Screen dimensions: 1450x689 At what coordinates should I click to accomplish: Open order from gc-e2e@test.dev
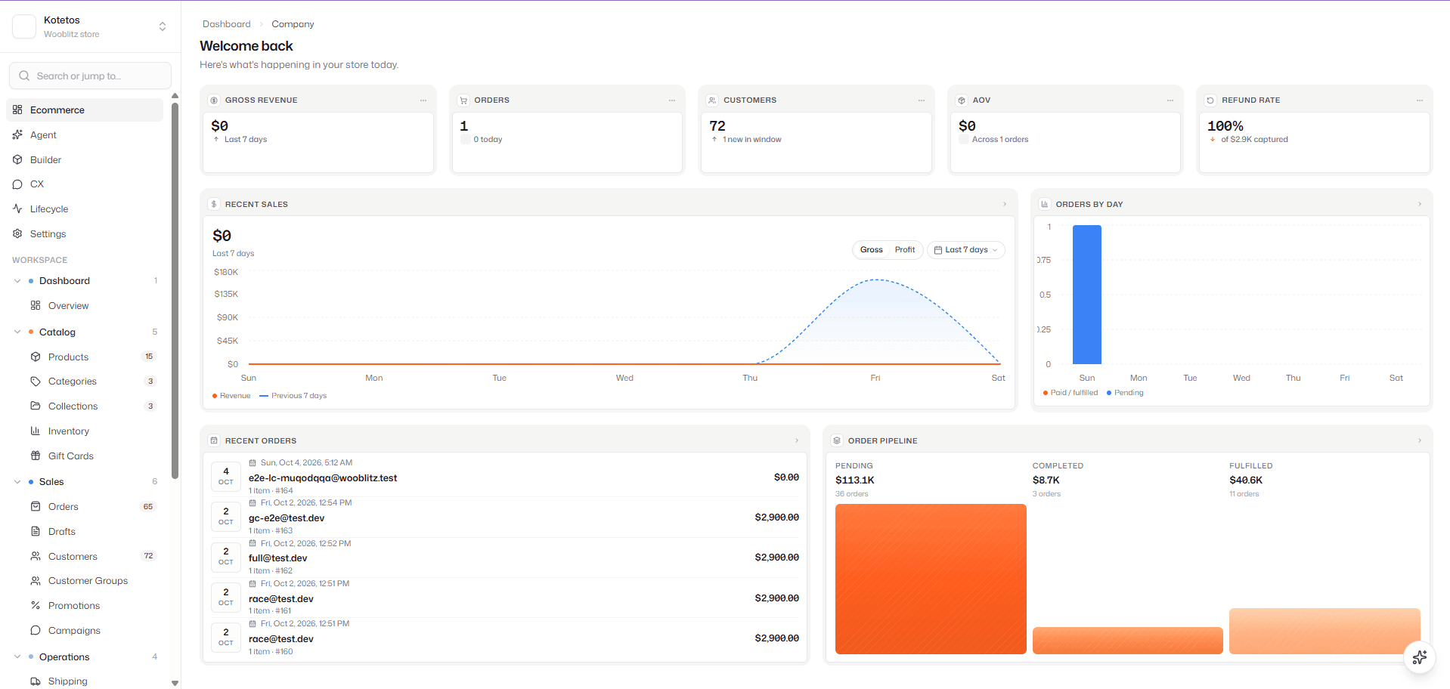(505, 518)
